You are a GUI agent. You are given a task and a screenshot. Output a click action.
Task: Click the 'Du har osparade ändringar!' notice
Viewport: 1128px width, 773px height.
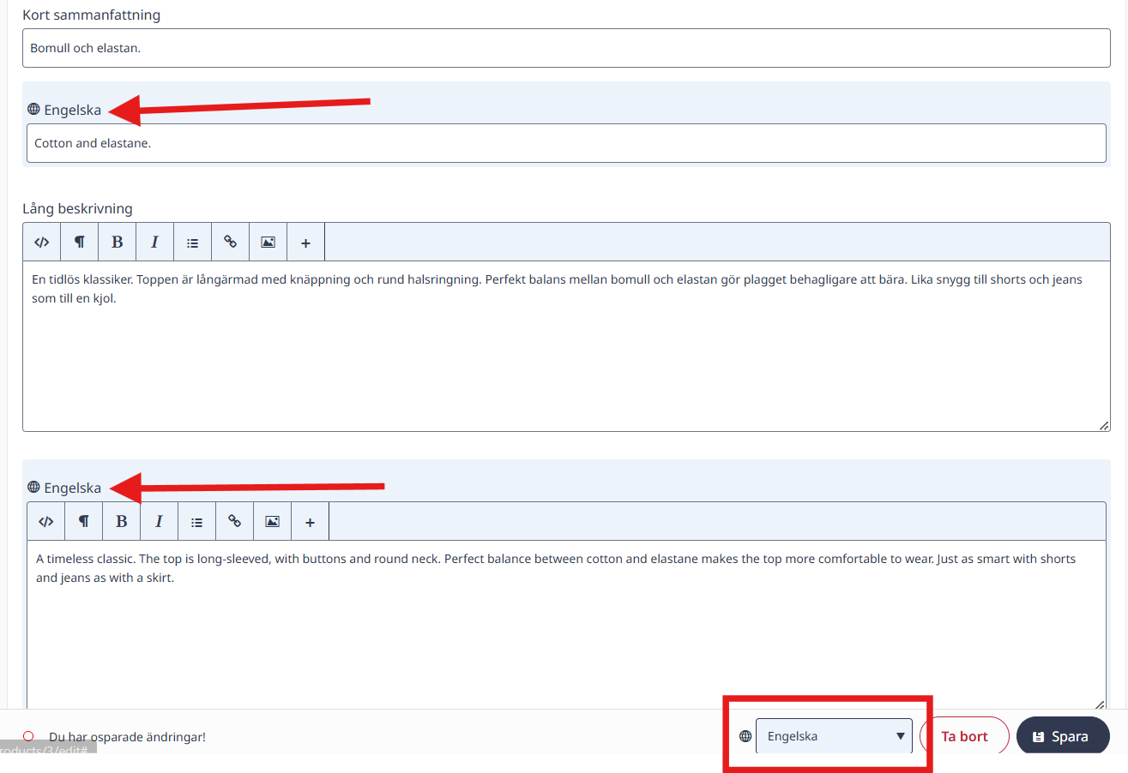[128, 737]
